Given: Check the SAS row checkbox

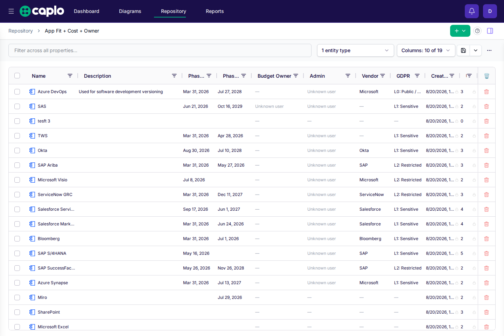Looking at the screenshot, I should [17, 106].
